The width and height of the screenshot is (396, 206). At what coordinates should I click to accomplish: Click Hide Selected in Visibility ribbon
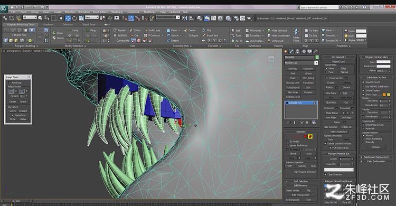coord(277,30)
